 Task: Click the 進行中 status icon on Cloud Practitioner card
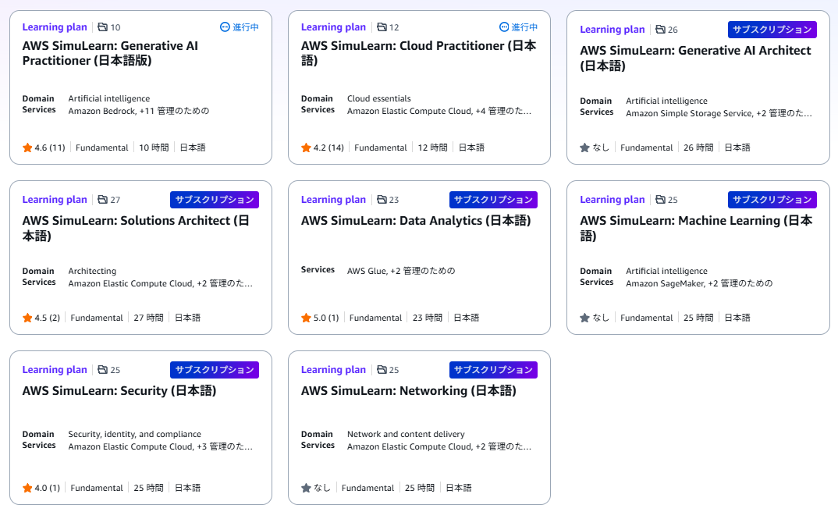(x=504, y=27)
